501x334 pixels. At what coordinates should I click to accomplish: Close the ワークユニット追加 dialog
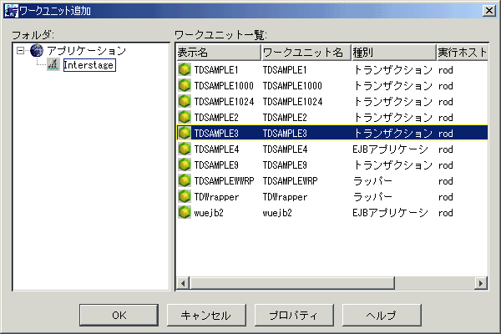489,11
